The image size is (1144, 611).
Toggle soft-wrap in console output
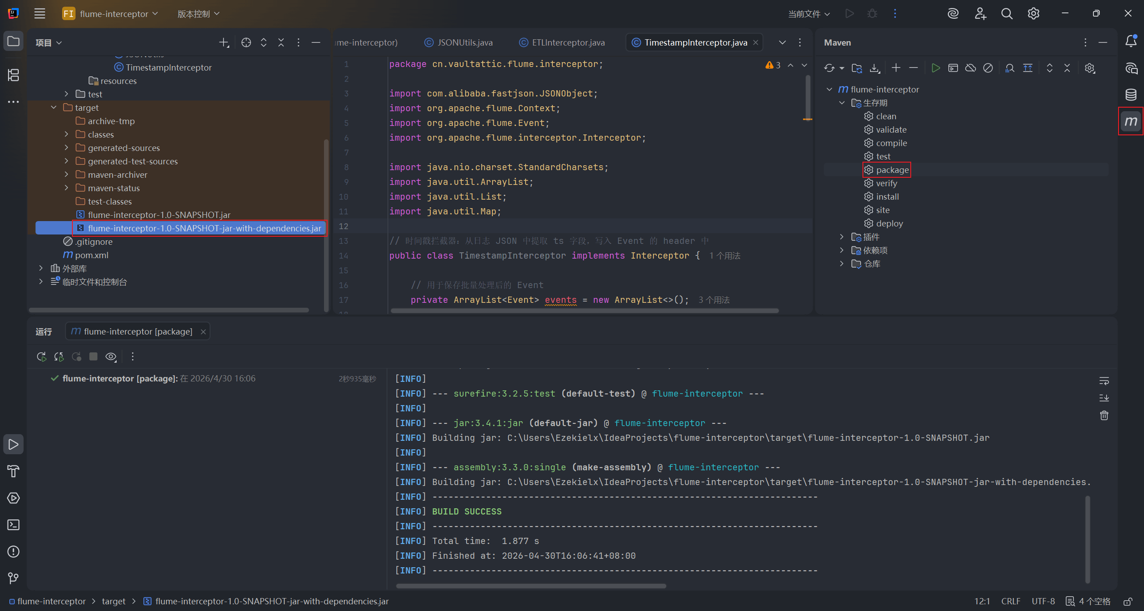click(1104, 381)
